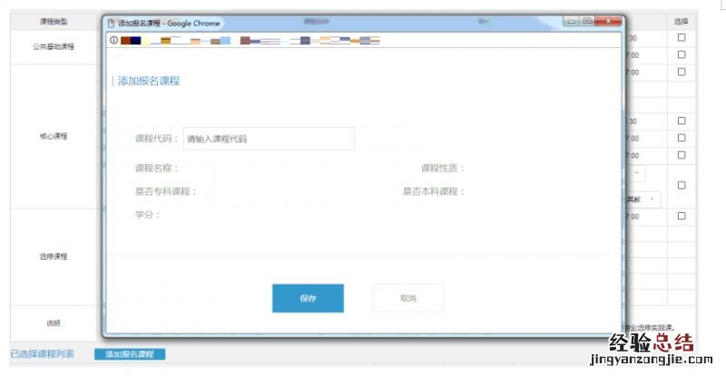Click the 添加报名课程 heading inside the dialog
Image resolution: width=726 pixels, height=376 pixels.
[149, 81]
